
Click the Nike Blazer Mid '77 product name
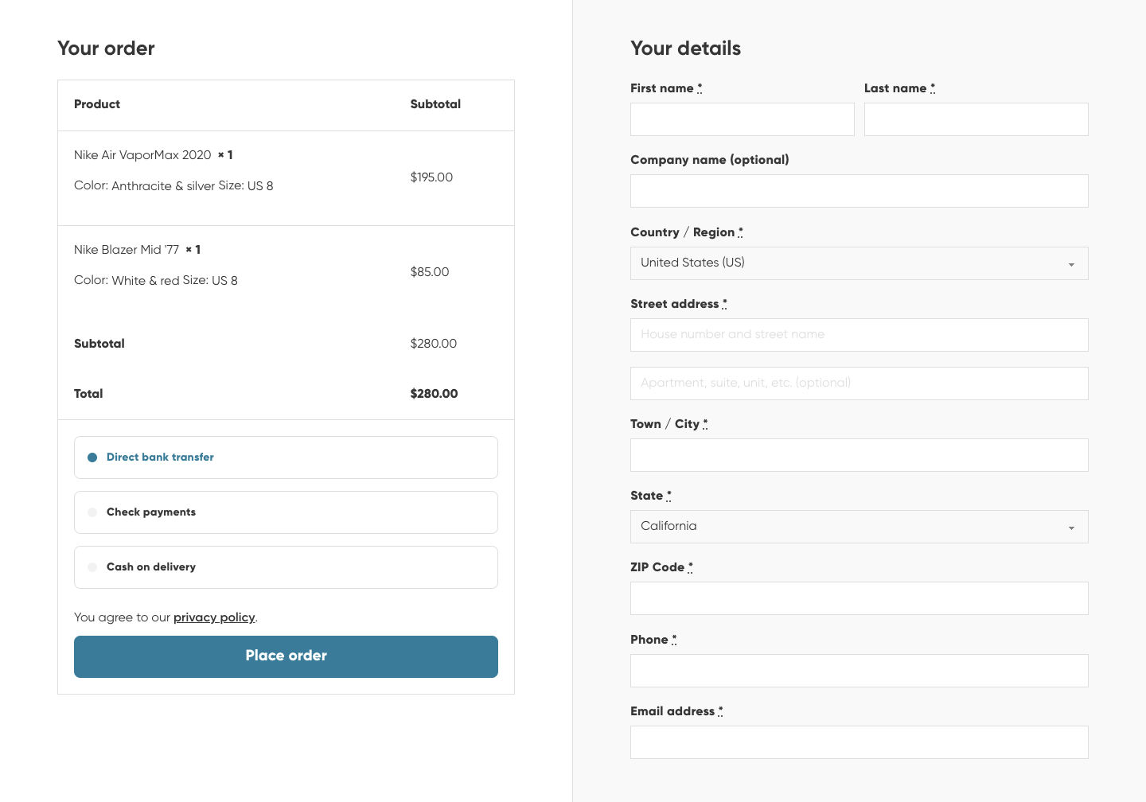[x=127, y=250]
